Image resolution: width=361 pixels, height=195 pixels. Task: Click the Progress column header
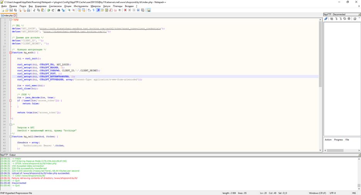tap(339, 140)
